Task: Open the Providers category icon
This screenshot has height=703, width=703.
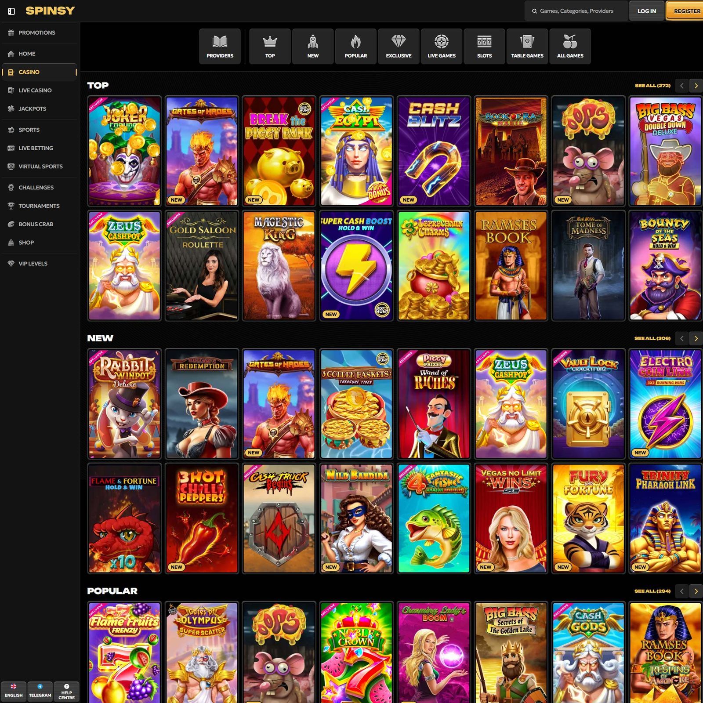Action: point(220,47)
